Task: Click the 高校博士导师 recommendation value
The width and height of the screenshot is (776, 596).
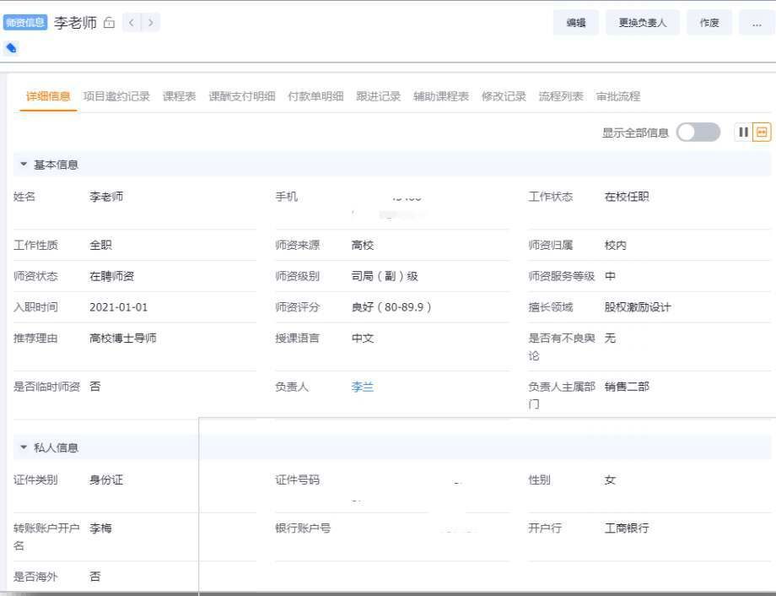Action: pyautogui.click(x=123, y=338)
